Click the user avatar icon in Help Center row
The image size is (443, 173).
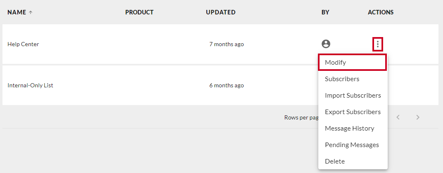point(326,44)
